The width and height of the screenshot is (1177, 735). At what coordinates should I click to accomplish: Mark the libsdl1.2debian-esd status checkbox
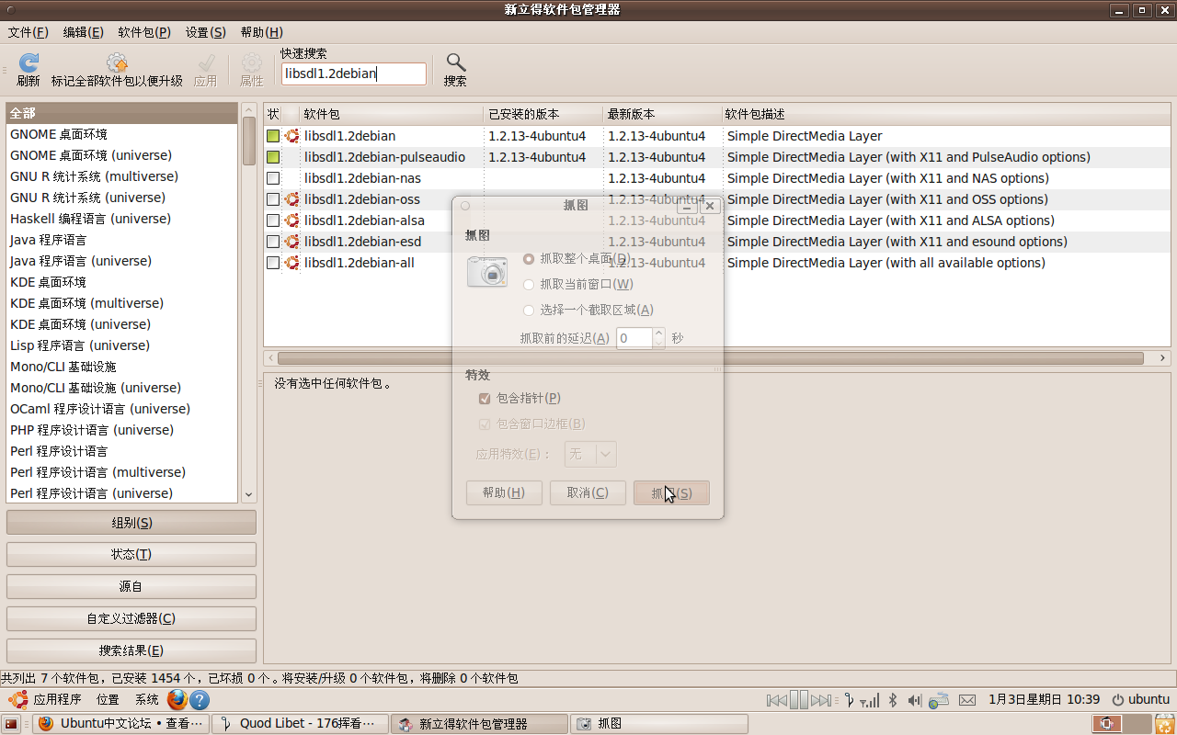coord(273,242)
